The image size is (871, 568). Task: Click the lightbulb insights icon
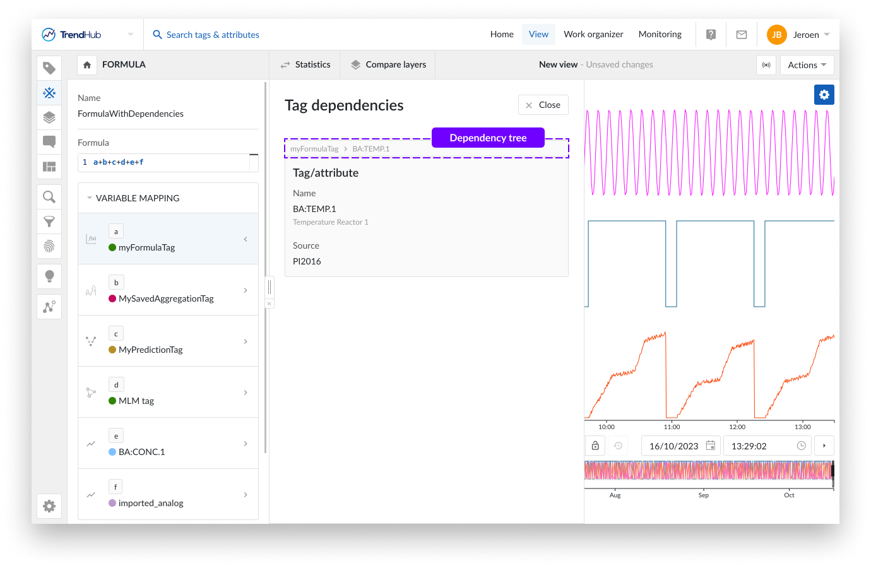[49, 276]
